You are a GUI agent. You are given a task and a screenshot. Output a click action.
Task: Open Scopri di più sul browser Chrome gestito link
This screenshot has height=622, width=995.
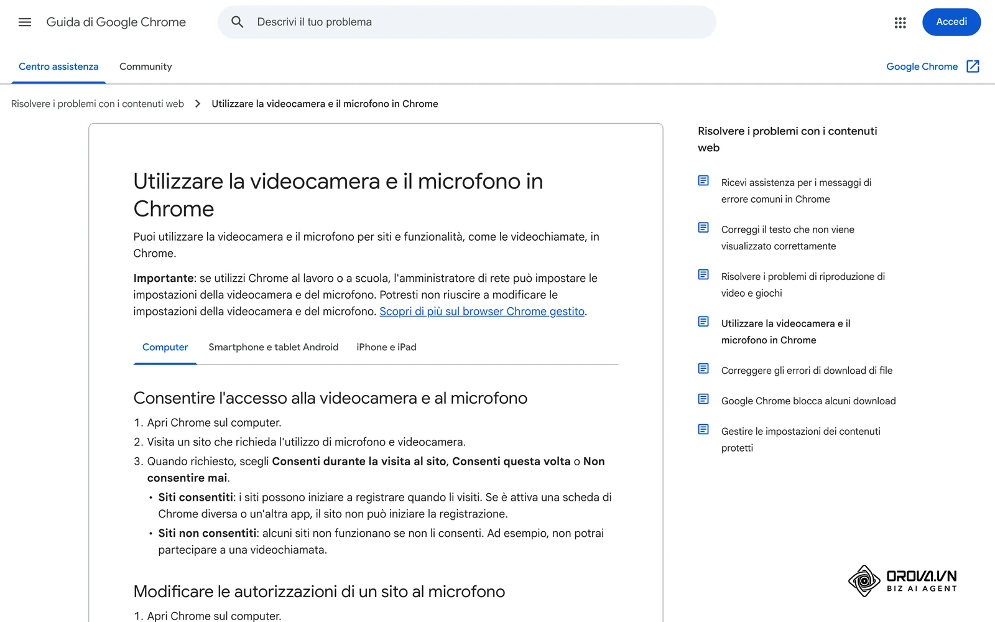[x=482, y=312]
